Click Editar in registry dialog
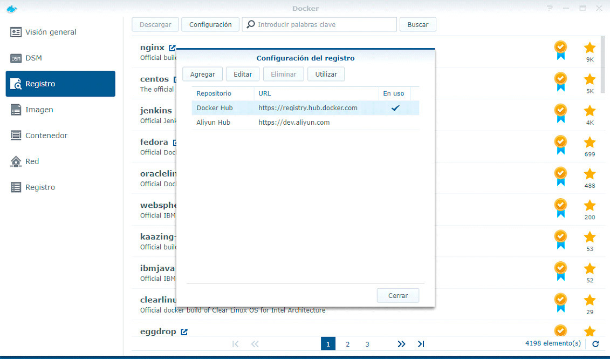This screenshot has width=610, height=359. pos(243,74)
